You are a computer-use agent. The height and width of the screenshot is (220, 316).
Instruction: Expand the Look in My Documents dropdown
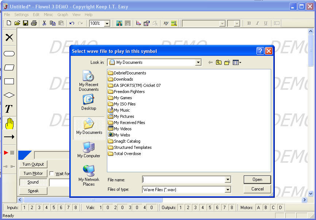[198, 62]
